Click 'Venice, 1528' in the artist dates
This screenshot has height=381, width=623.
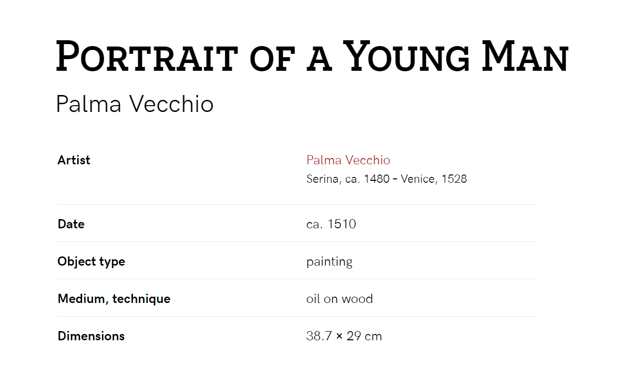click(434, 179)
